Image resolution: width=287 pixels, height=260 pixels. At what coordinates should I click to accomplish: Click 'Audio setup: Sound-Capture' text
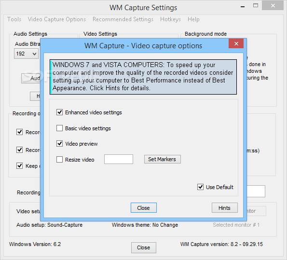pyautogui.click(x=49, y=225)
